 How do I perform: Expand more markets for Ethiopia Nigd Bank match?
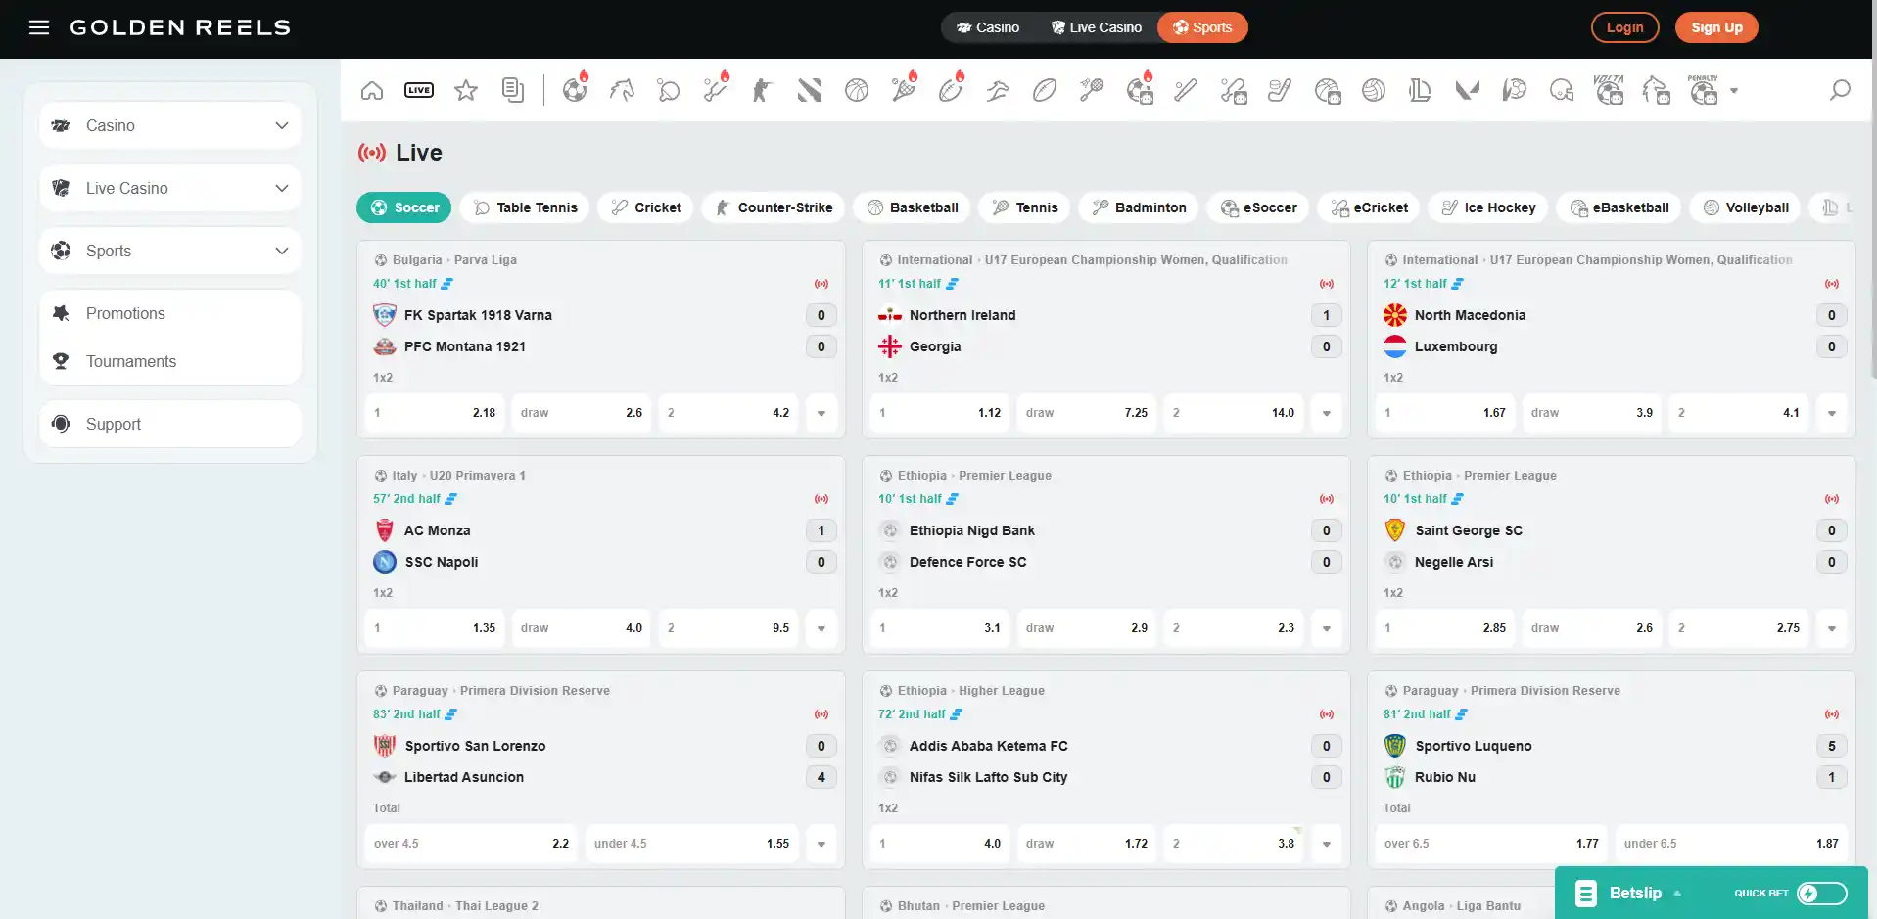pyautogui.click(x=1327, y=628)
